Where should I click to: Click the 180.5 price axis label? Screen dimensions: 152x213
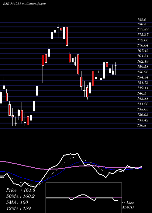coord(142,24)
